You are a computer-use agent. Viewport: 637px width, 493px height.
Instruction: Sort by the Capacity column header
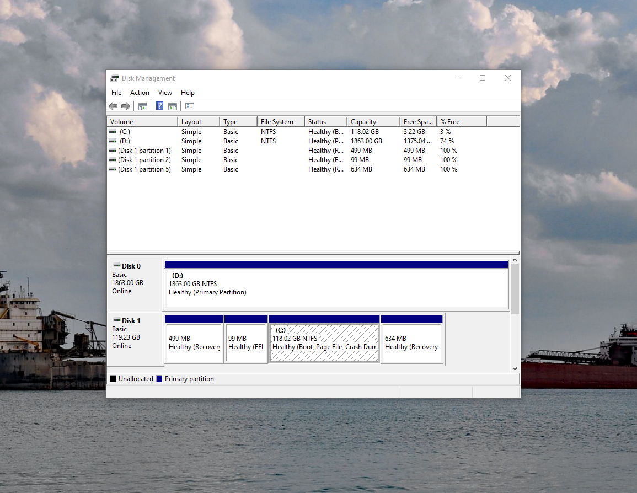(373, 121)
